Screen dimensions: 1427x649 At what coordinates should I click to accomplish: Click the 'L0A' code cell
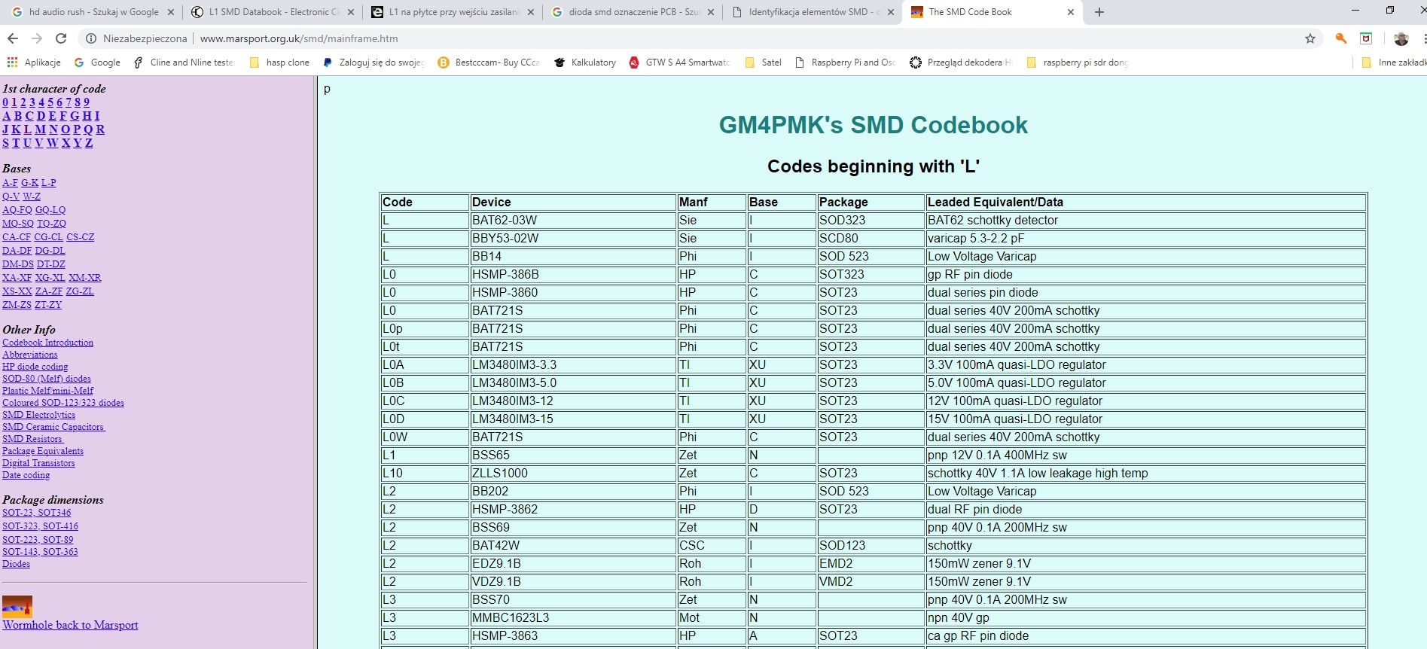(425, 365)
